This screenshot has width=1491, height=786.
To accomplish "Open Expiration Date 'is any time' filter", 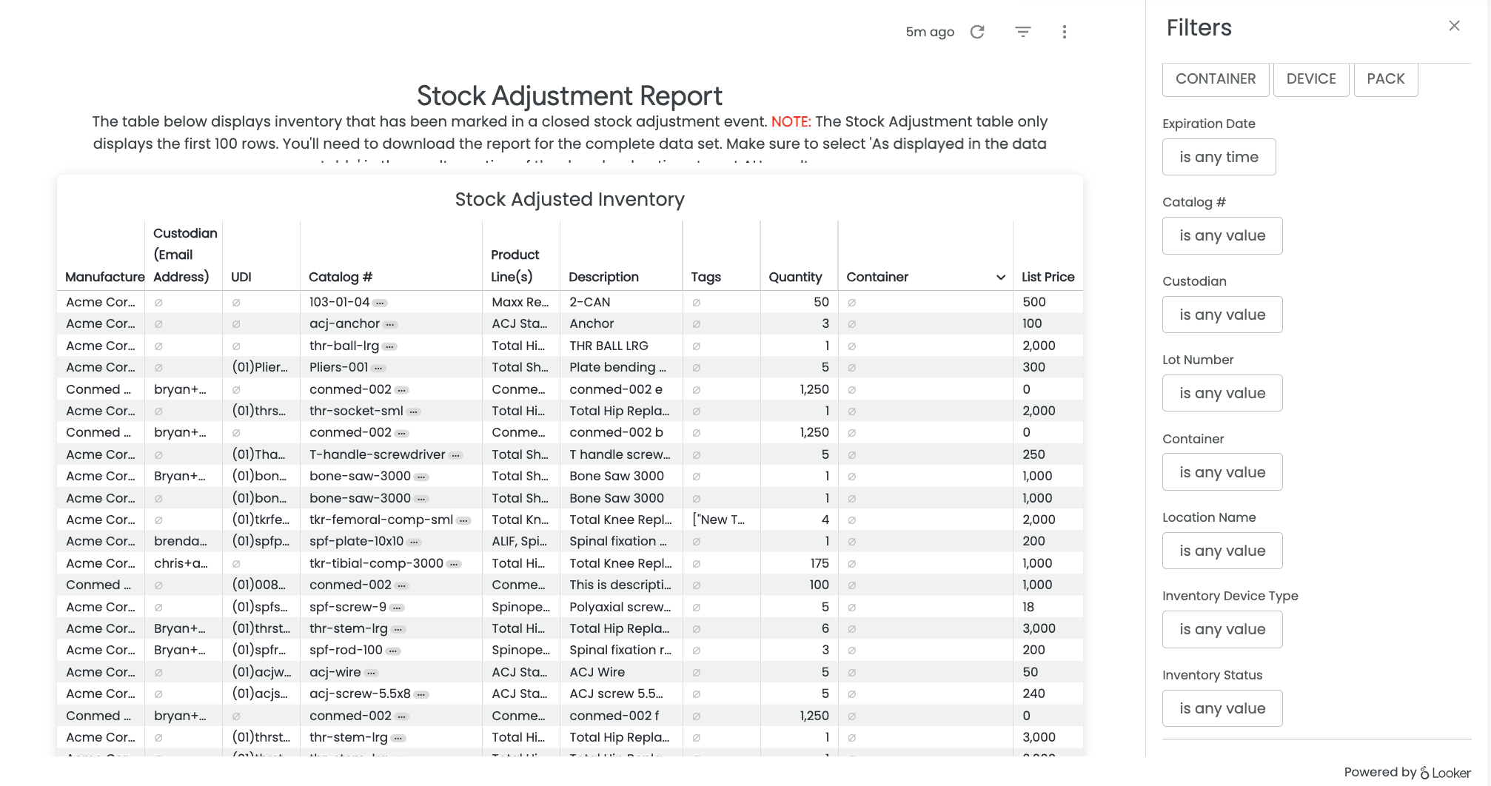I will [1219, 157].
